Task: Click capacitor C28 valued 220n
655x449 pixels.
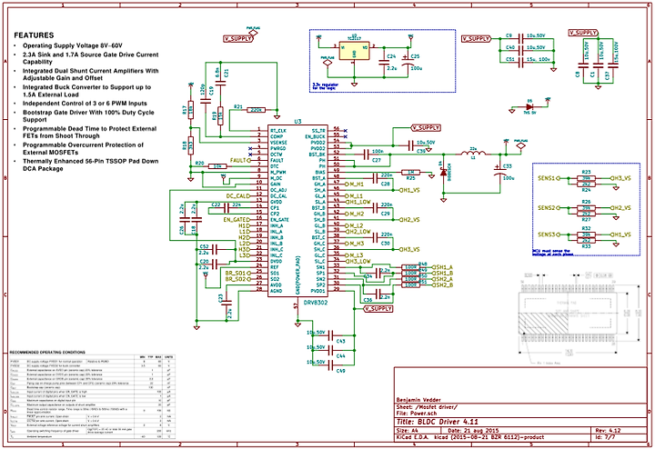Action: (375, 178)
